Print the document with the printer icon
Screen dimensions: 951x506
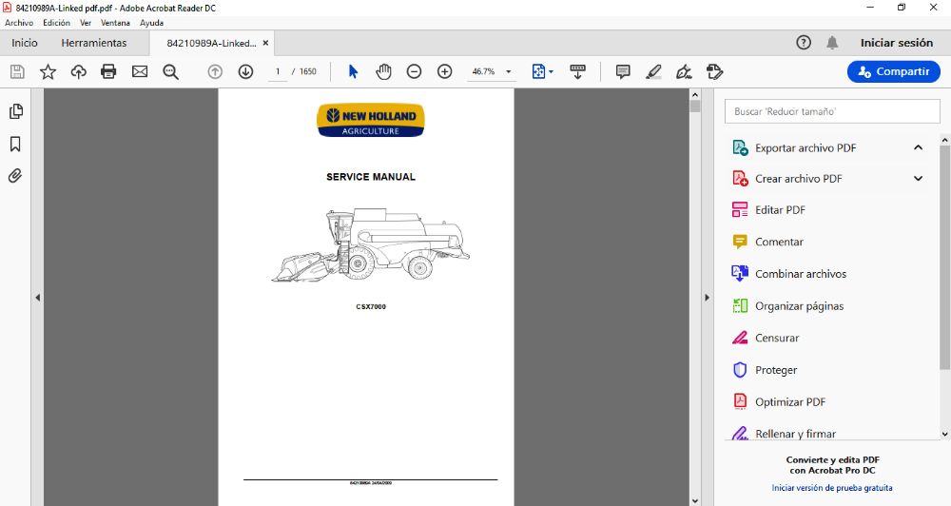point(108,71)
